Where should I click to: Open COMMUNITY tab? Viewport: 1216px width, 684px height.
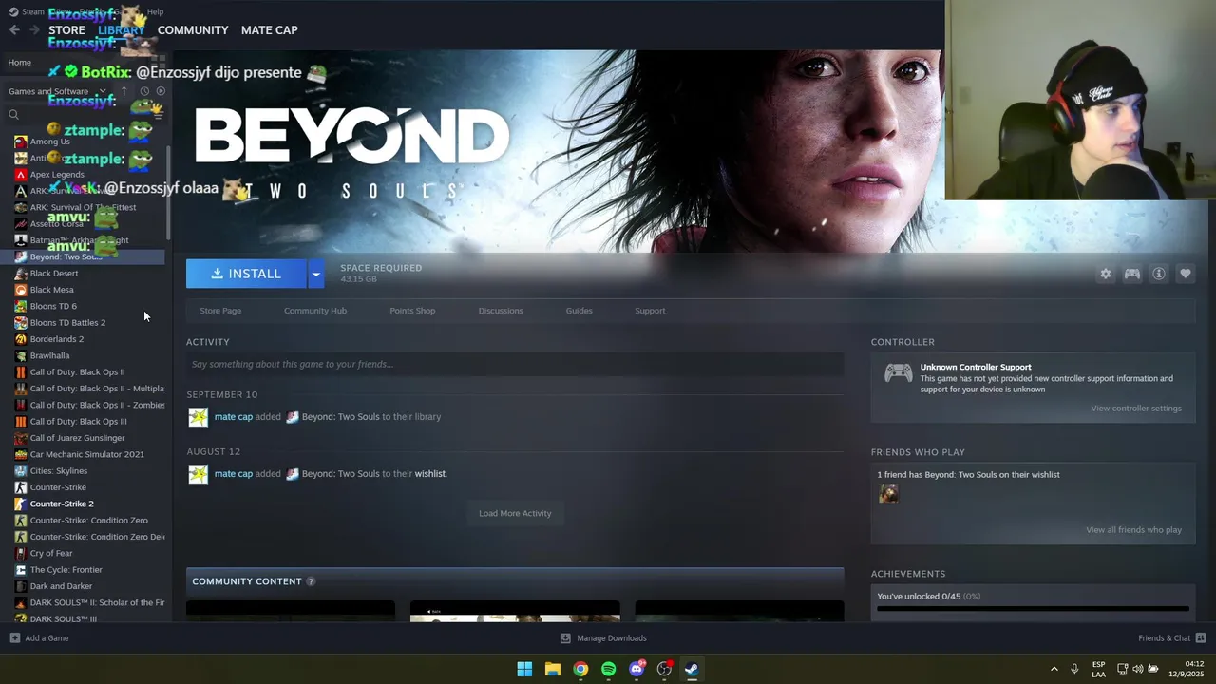pos(193,30)
